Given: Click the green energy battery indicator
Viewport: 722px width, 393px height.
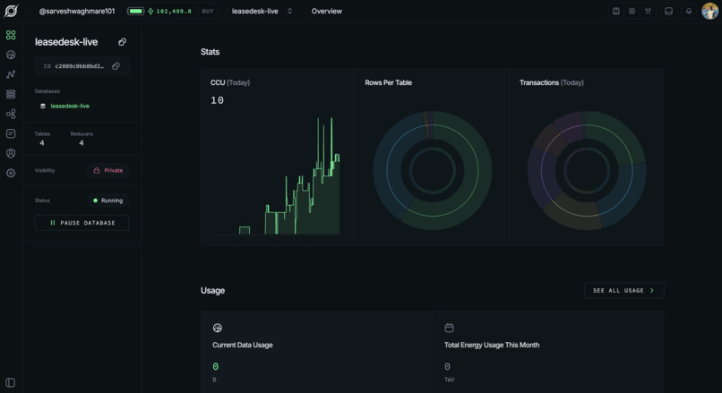Looking at the screenshot, I should tap(136, 11).
